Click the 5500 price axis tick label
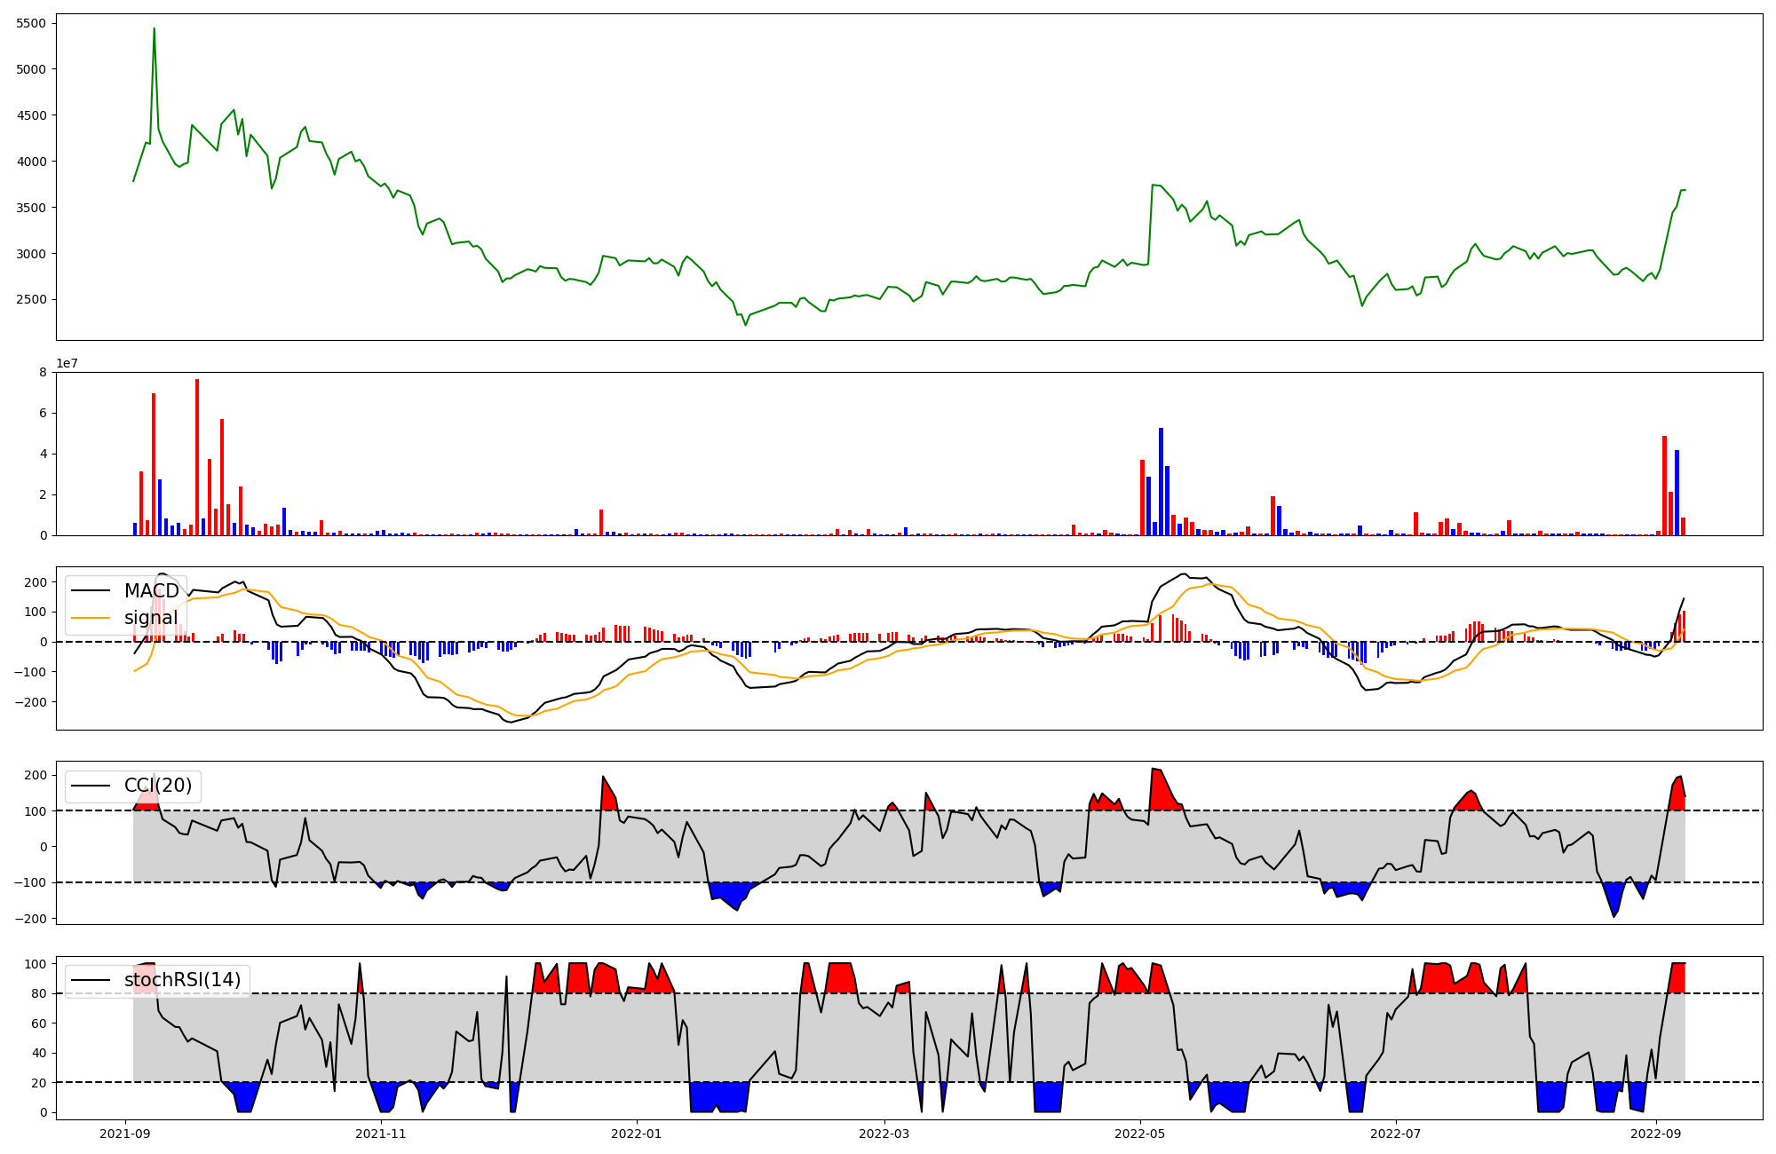 pos(31,23)
